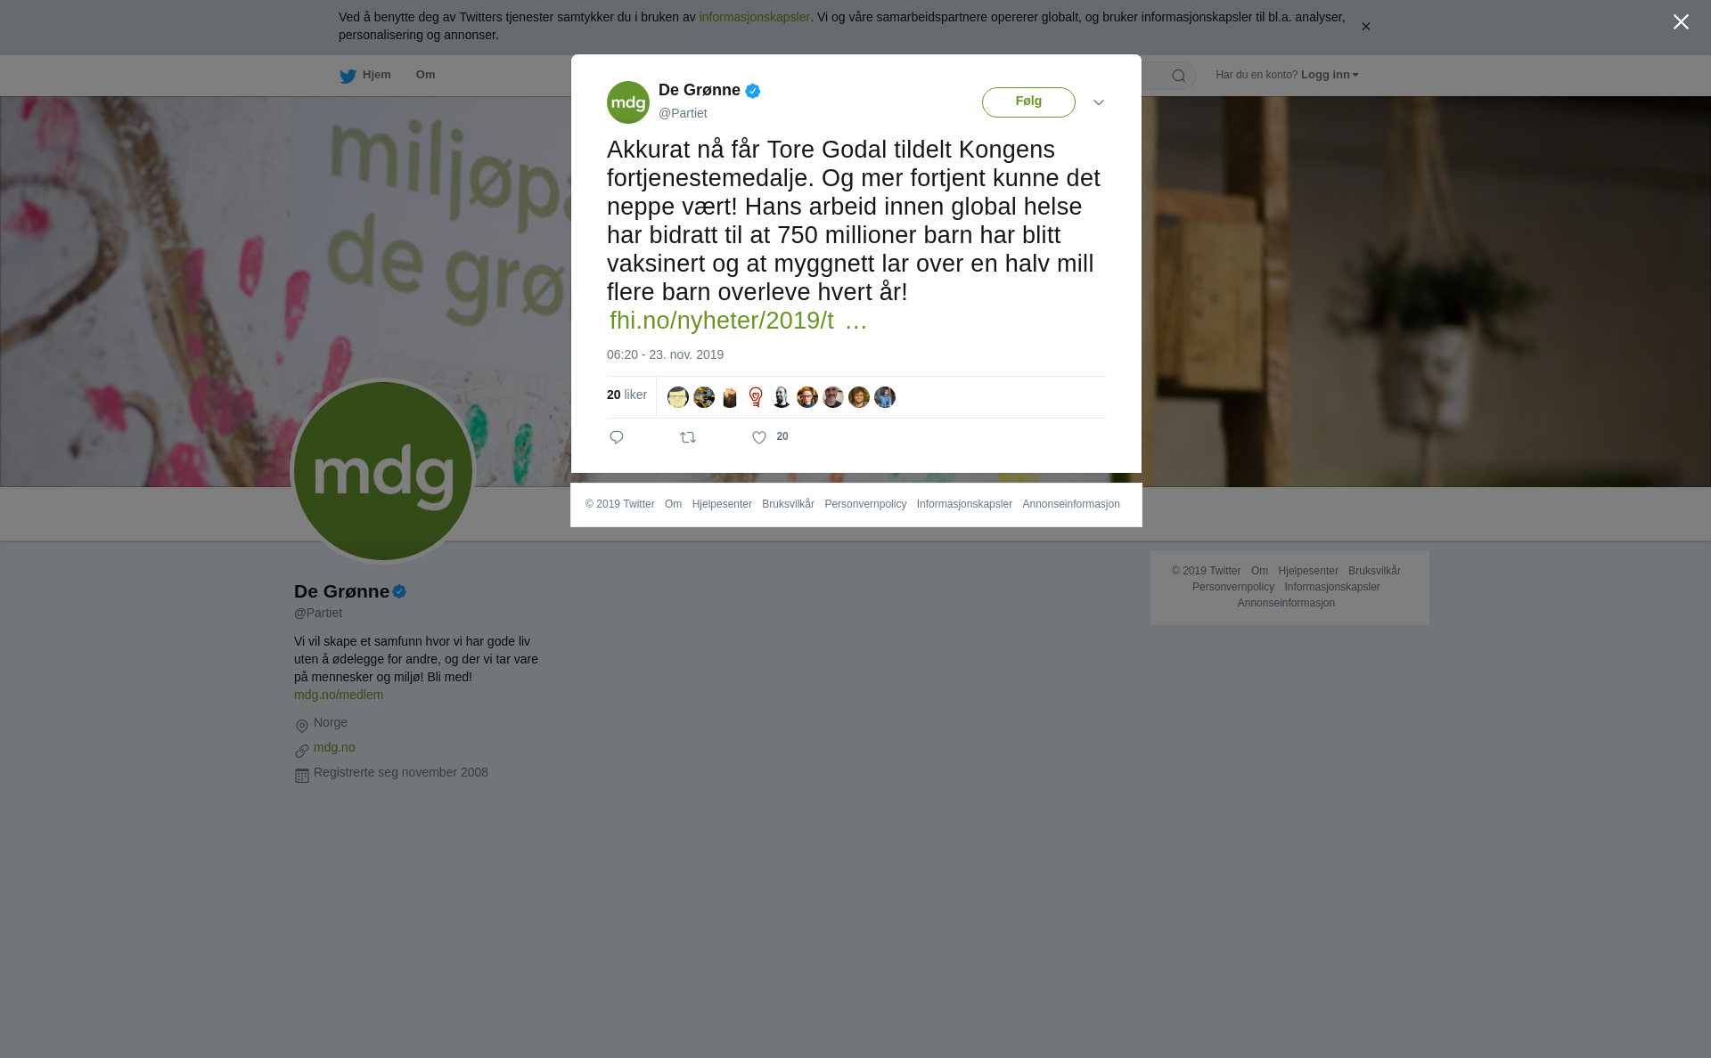Viewport: 1711px width, 1058px height.
Task: Show the 20 liker list
Action: coord(626,395)
